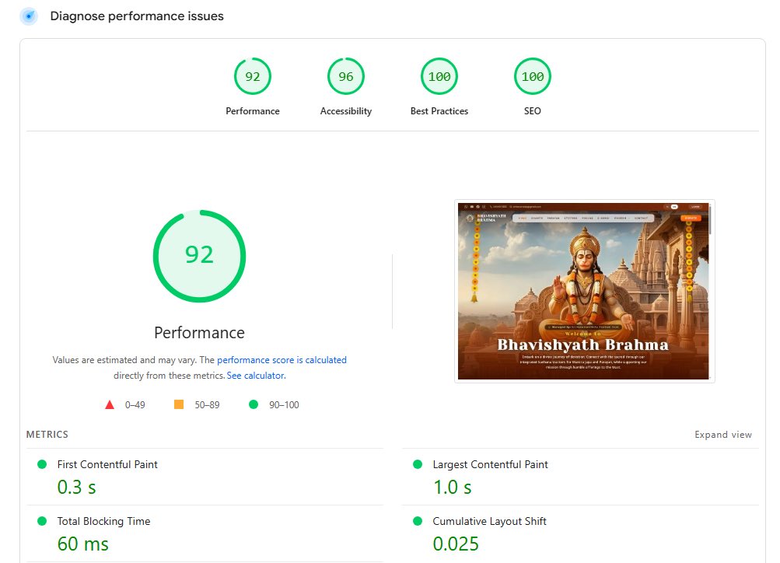Click the large Performance heading under the gauge
Screen dimensions: 780x563
(x=200, y=333)
